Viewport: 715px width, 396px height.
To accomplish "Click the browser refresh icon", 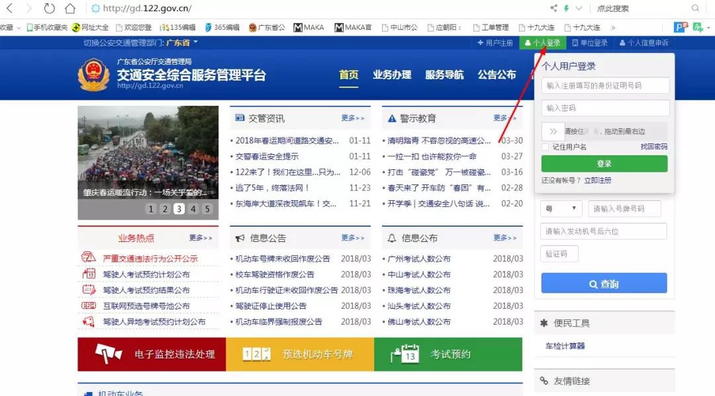I will tap(50, 9).
